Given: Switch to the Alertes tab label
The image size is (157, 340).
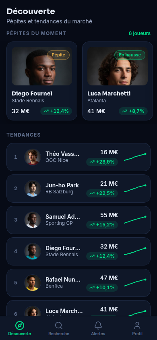Looking at the screenshot, I should click(x=98, y=334).
